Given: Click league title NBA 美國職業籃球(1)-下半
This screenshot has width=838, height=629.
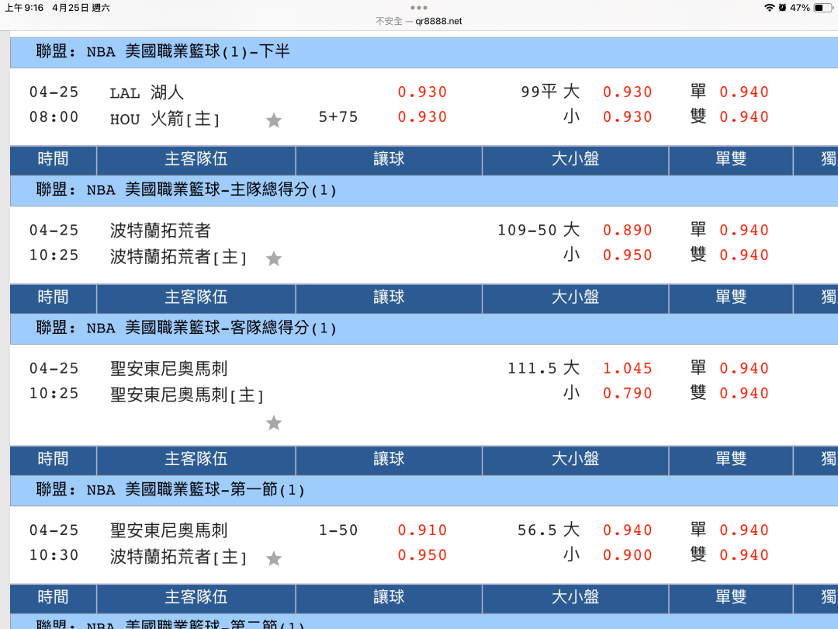Looking at the screenshot, I should point(163,52).
